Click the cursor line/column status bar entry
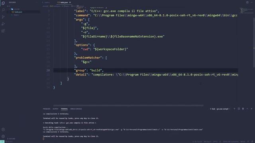Screen dimensions: 255x143 [x=197, y=142]
